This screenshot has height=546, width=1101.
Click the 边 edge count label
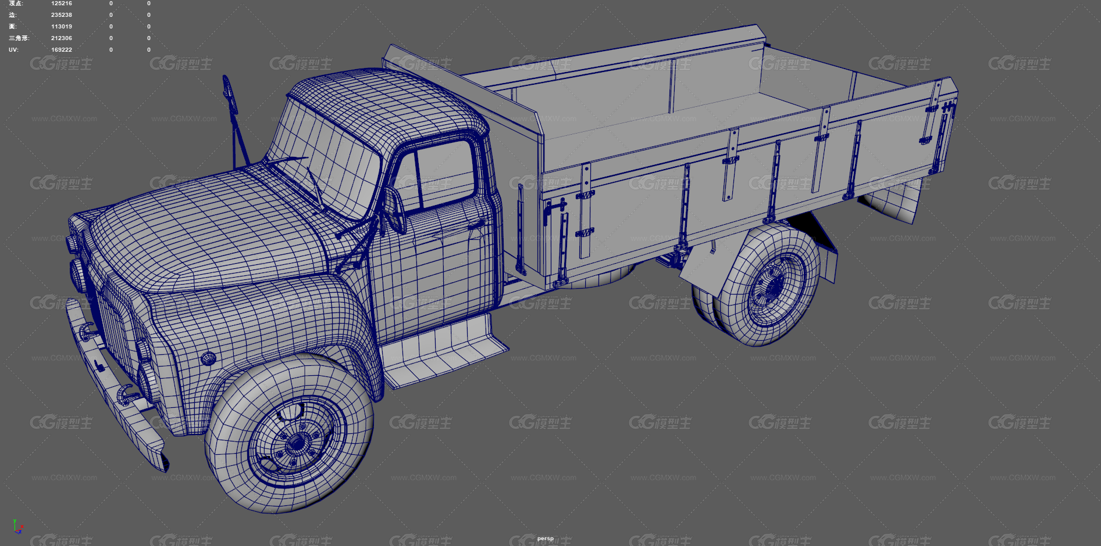click(13, 15)
